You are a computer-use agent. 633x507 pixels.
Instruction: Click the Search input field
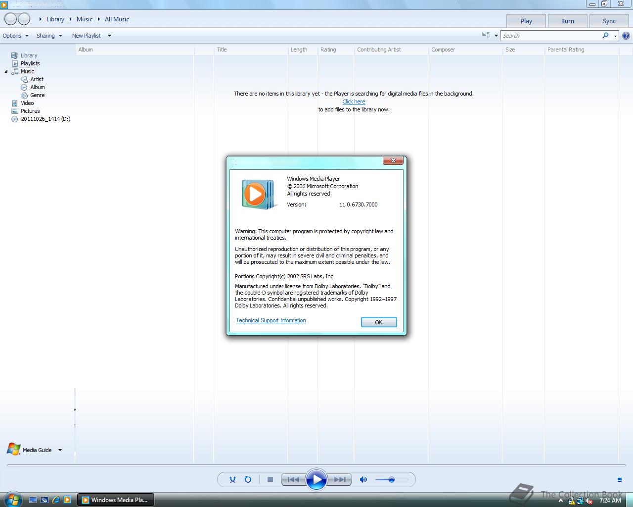click(x=550, y=36)
